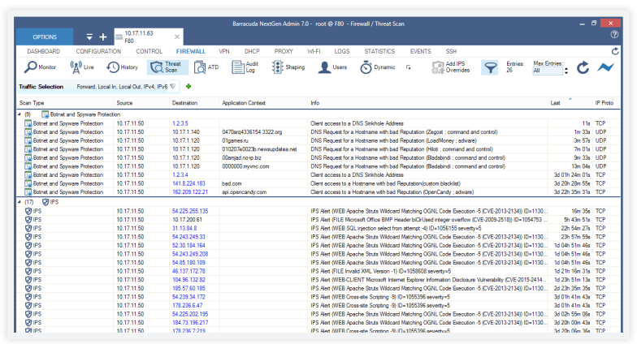637x344 pixels.
Task: Open the Users view
Action: (x=332, y=67)
